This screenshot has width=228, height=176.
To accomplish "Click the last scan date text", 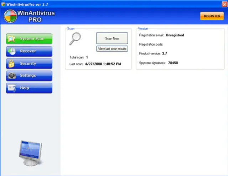I will [103, 64].
